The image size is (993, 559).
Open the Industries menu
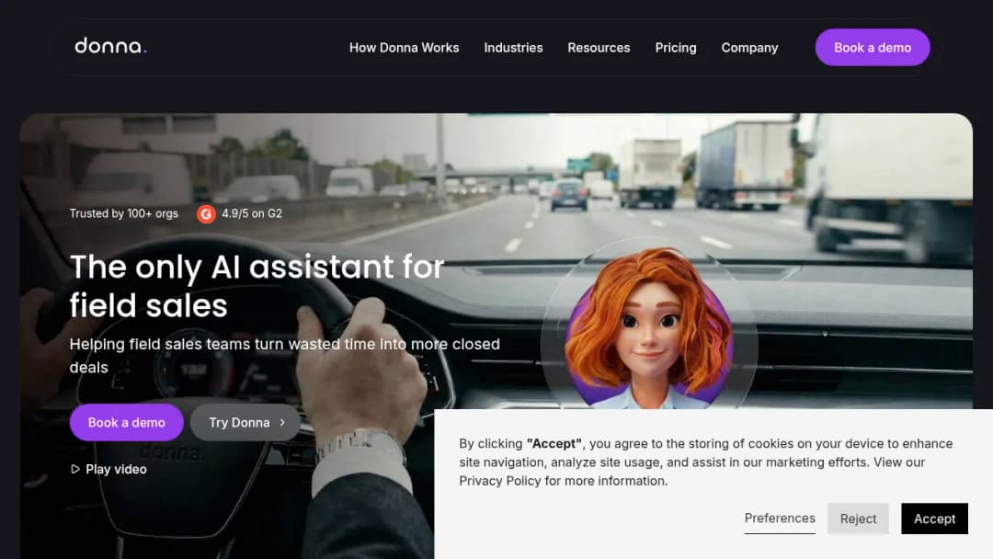[513, 48]
